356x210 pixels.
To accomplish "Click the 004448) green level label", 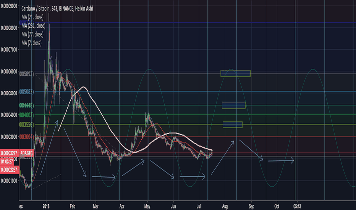I will 27,105.
